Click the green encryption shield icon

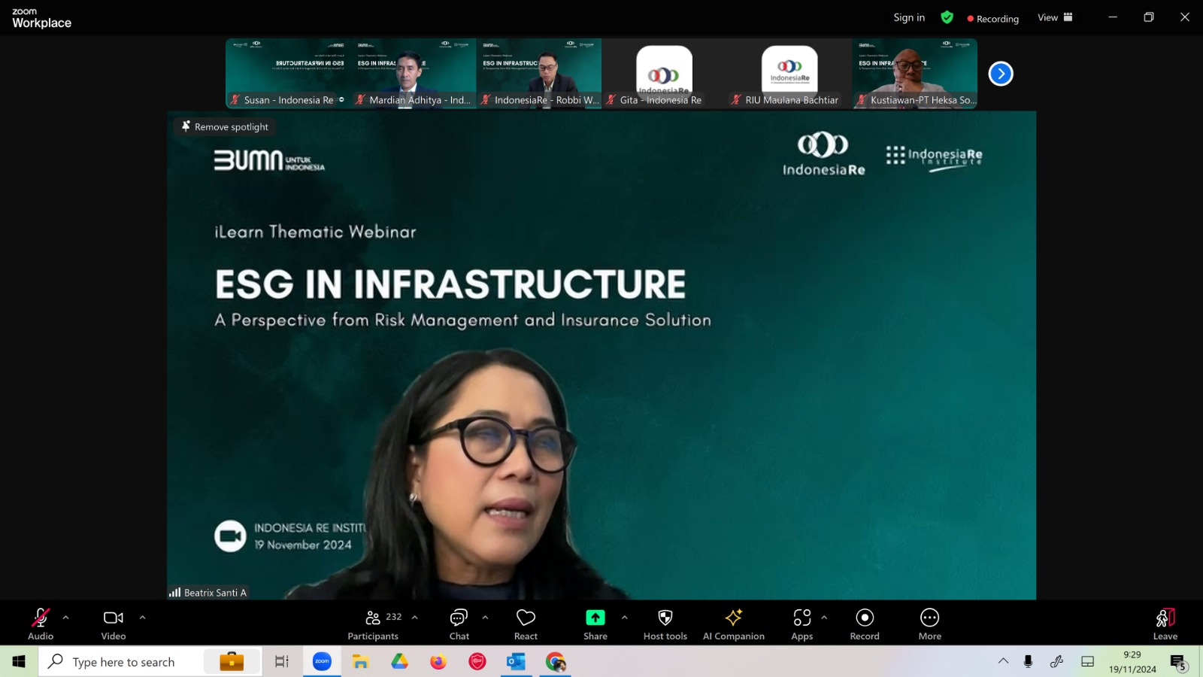coord(947,17)
